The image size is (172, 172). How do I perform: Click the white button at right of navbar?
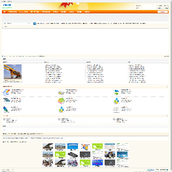[x=162, y=11]
